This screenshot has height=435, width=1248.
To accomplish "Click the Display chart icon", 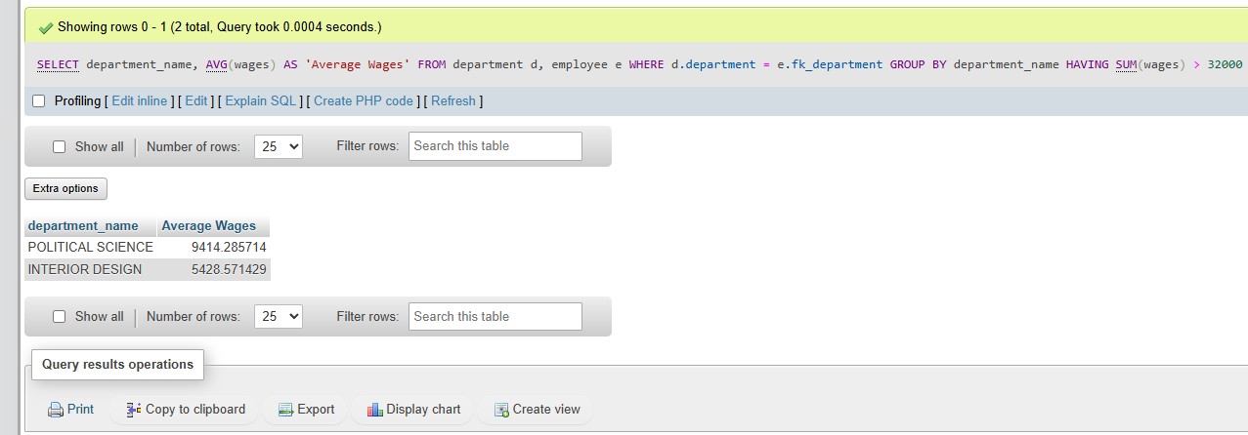I will [x=374, y=410].
